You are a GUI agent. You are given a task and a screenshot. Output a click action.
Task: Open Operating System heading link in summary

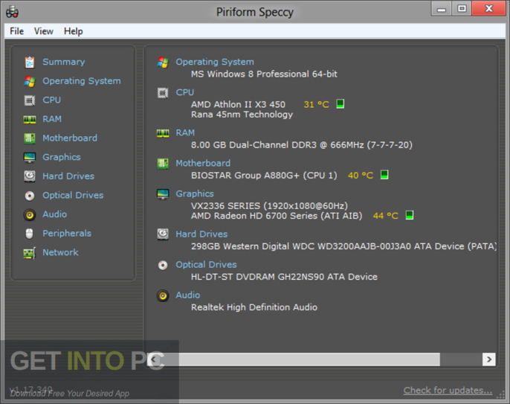215,62
